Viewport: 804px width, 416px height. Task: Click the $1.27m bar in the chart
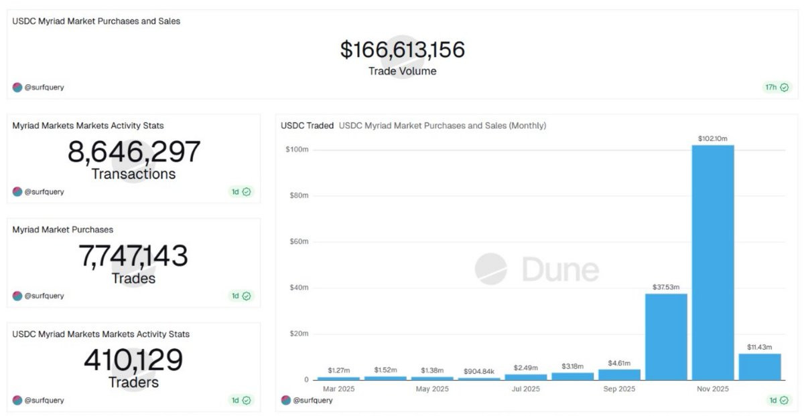[x=338, y=378]
